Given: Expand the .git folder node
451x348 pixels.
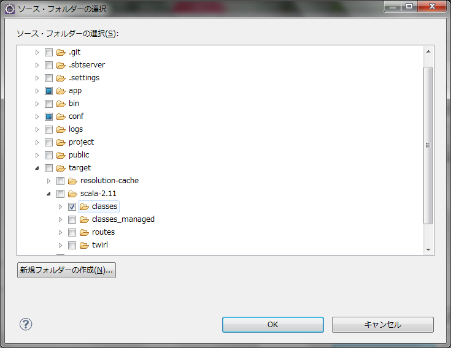Looking at the screenshot, I should 37,52.
